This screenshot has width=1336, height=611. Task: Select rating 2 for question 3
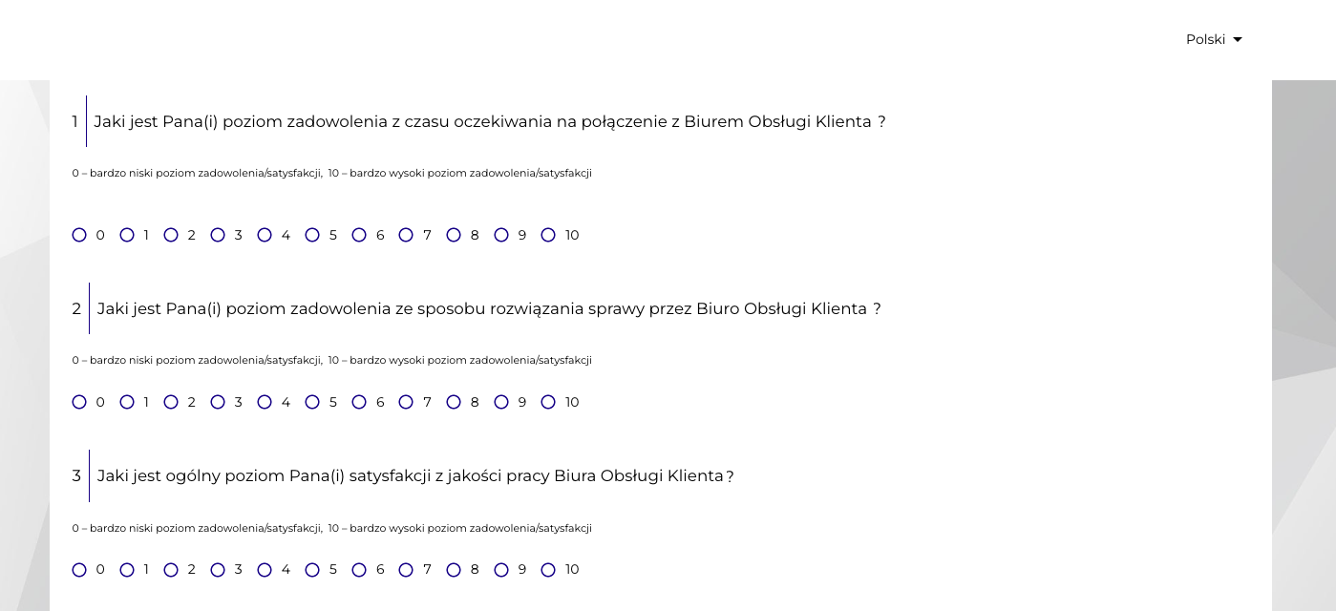171,570
